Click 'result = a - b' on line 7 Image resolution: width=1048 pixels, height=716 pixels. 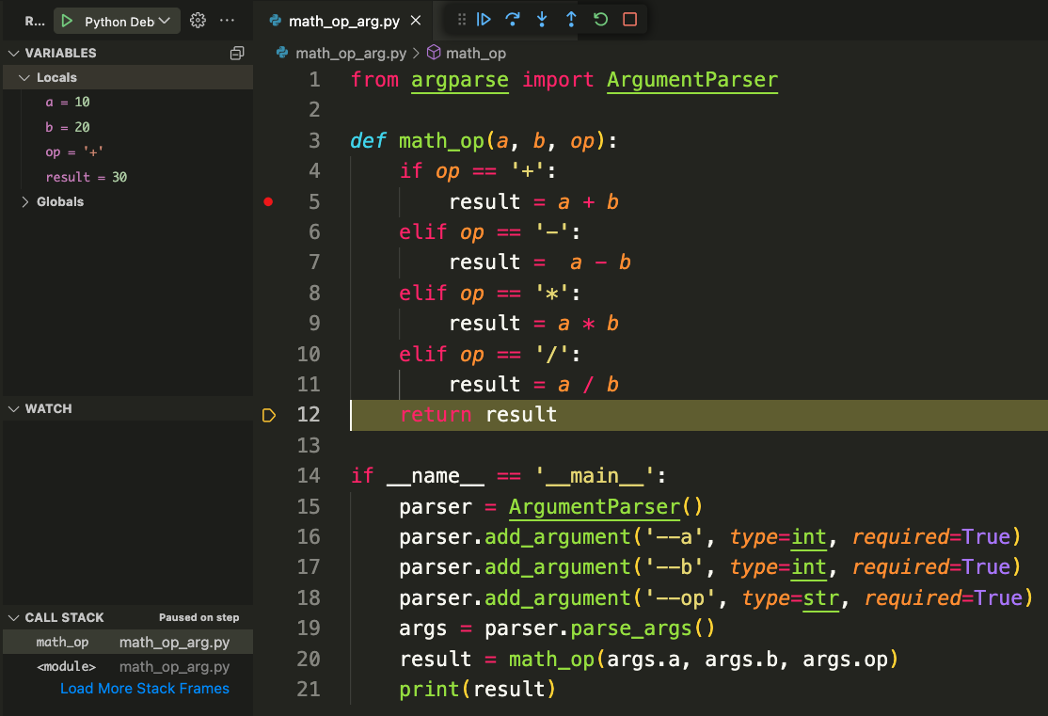click(539, 263)
